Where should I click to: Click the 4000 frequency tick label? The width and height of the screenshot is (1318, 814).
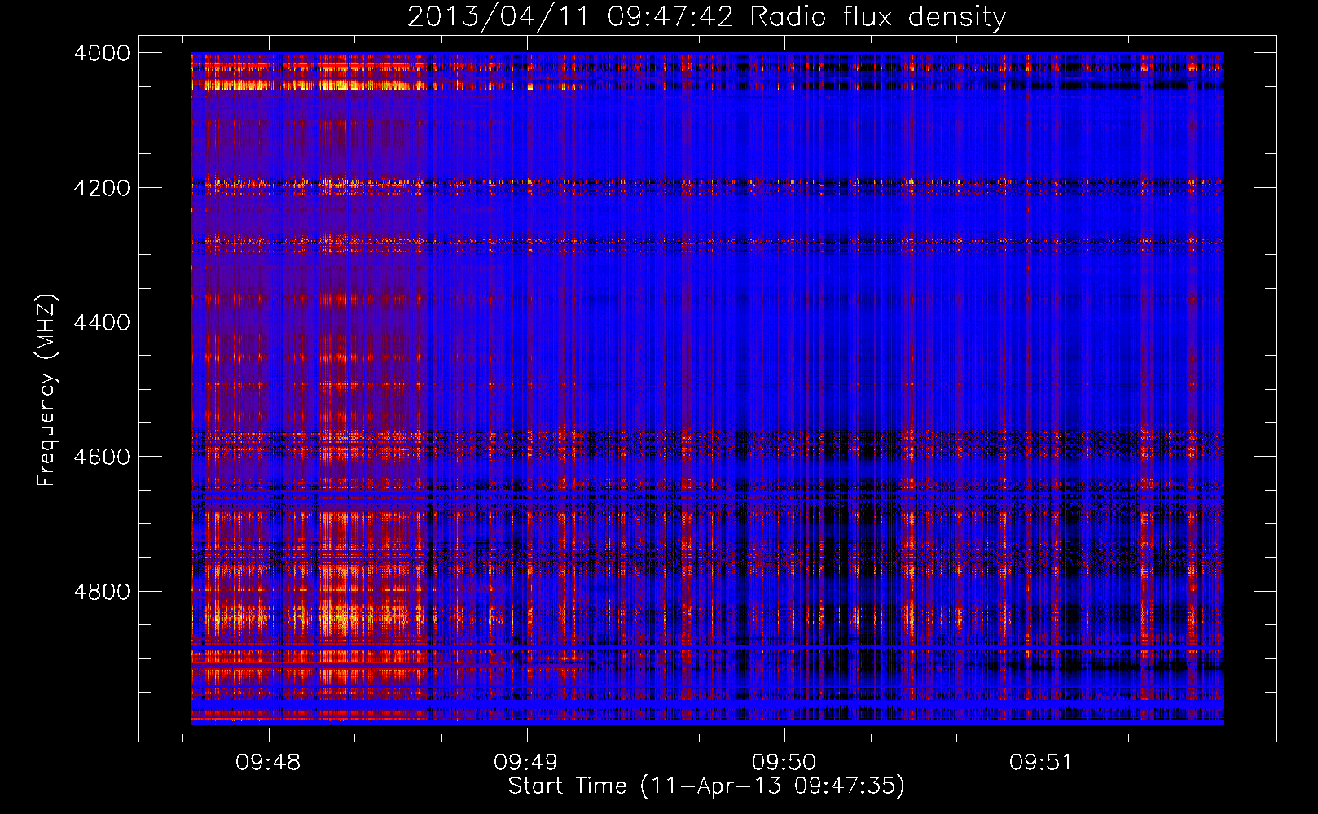pyautogui.click(x=102, y=53)
